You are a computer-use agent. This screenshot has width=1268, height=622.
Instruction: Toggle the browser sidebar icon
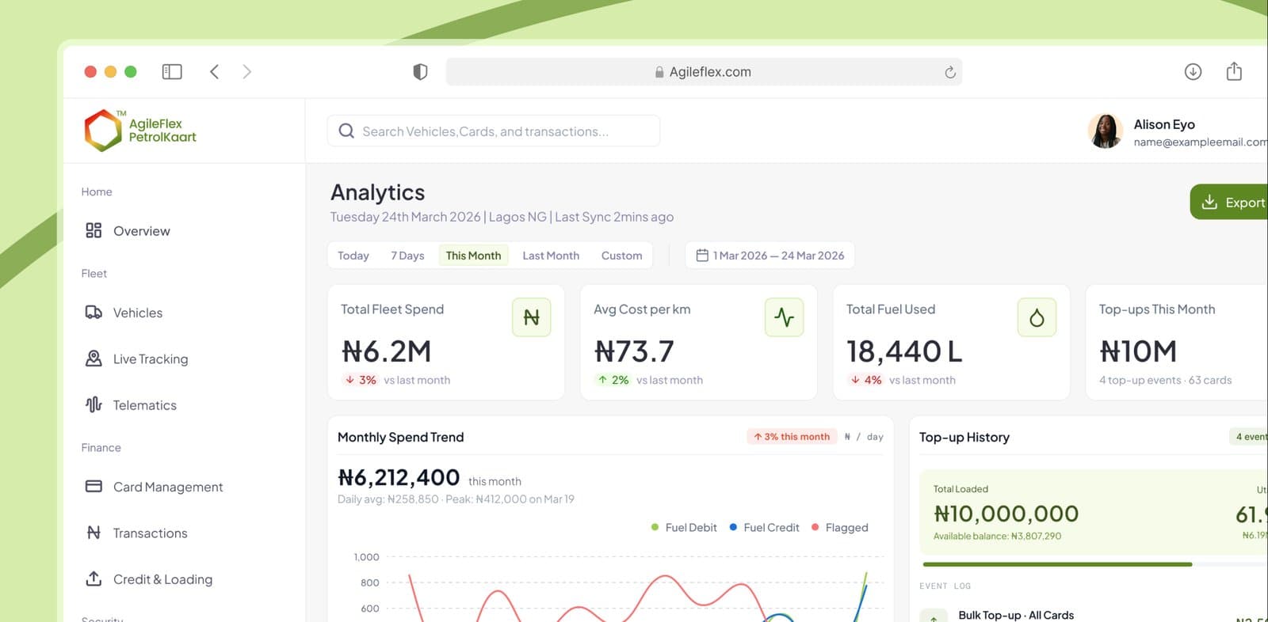click(x=172, y=72)
